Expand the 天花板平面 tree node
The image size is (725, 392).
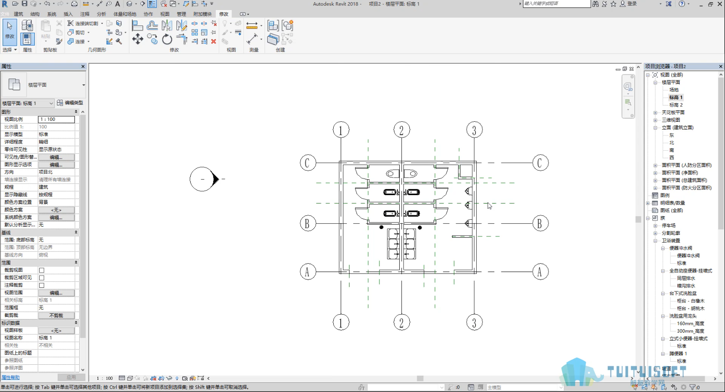click(655, 113)
